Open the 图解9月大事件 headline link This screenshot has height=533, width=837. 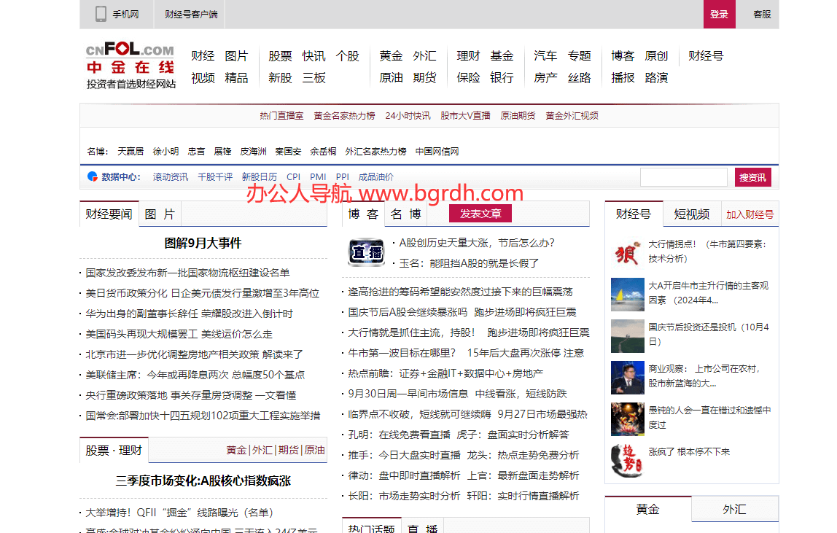click(203, 242)
